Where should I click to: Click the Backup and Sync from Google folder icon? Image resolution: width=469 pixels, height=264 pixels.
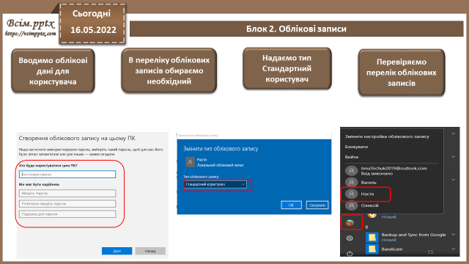point(372,238)
